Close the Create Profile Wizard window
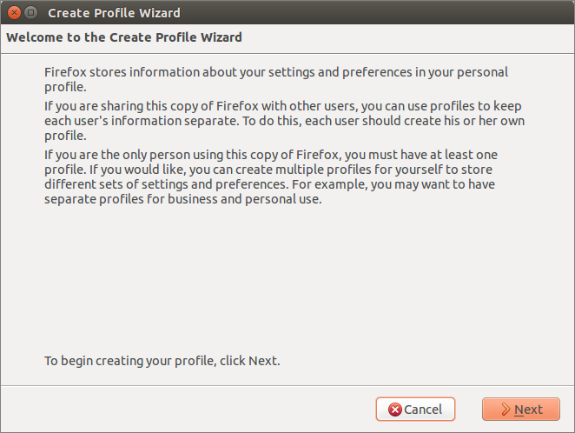The width and height of the screenshot is (575, 433). [13, 13]
